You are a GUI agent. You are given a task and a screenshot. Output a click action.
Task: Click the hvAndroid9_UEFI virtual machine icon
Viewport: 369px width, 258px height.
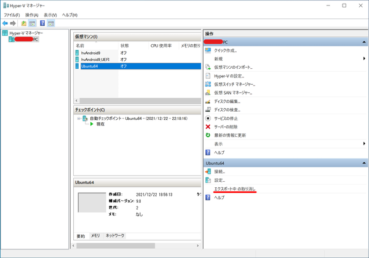click(77, 60)
